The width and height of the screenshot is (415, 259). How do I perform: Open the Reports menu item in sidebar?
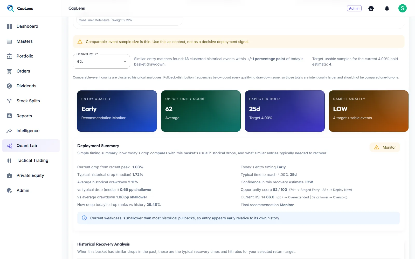pos(31,116)
